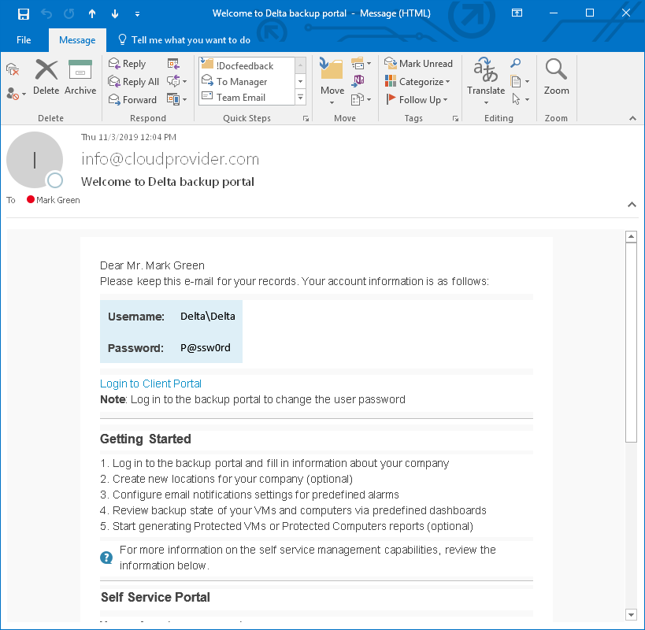Open the IM reply dropdown icon

click(176, 81)
